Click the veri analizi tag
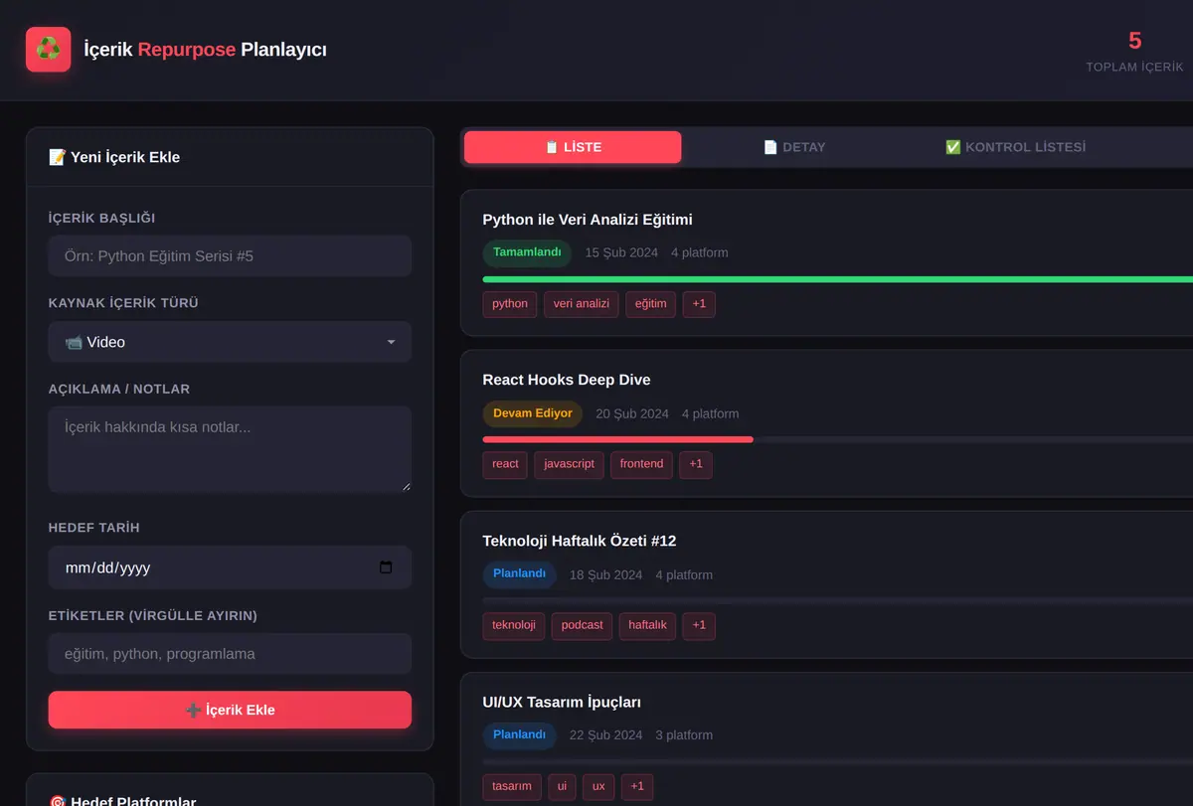The image size is (1193, 806). pos(582,304)
